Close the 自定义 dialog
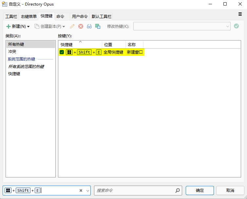This screenshot has height=199, width=247. click(240, 4)
